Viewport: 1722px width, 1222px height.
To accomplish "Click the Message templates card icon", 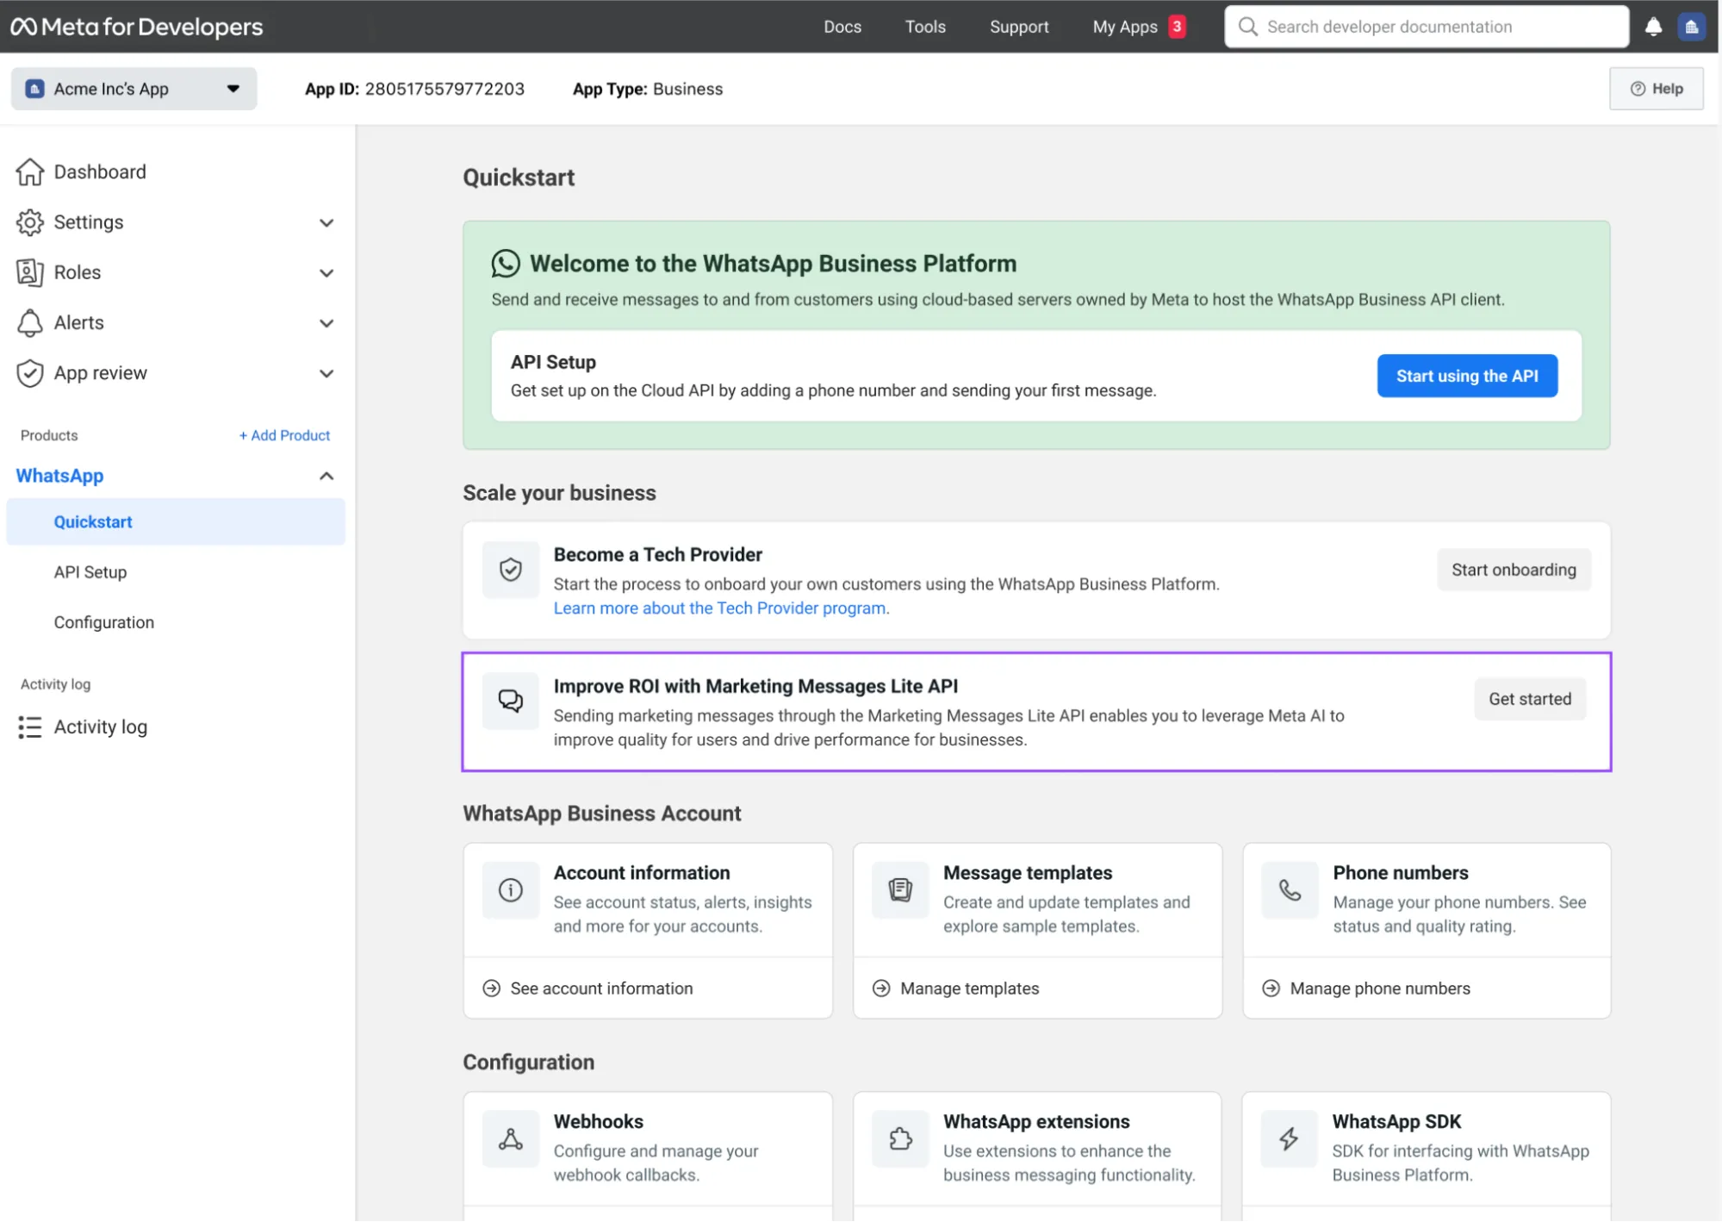I will point(900,890).
